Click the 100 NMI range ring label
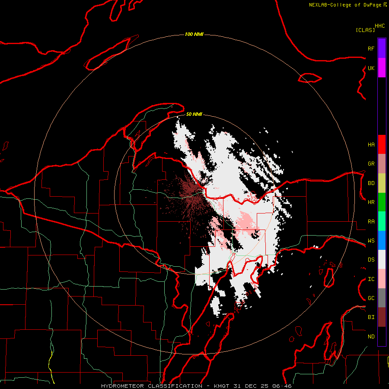 coord(194,34)
